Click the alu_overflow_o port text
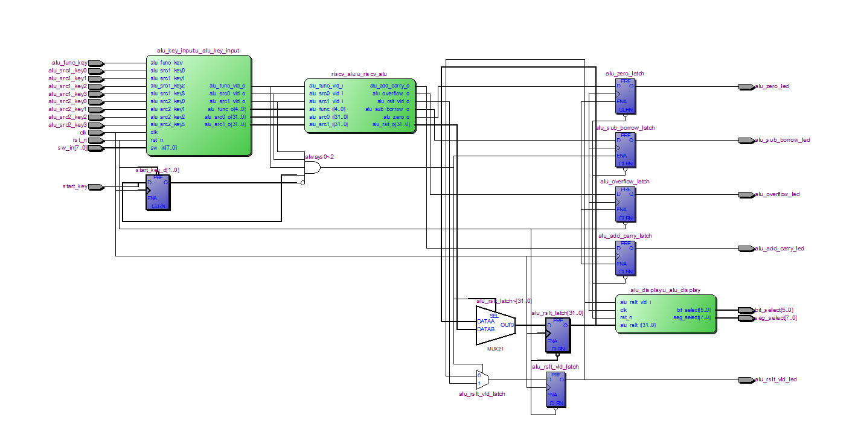This screenshot has height=435, width=858. pyautogui.click(x=391, y=94)
